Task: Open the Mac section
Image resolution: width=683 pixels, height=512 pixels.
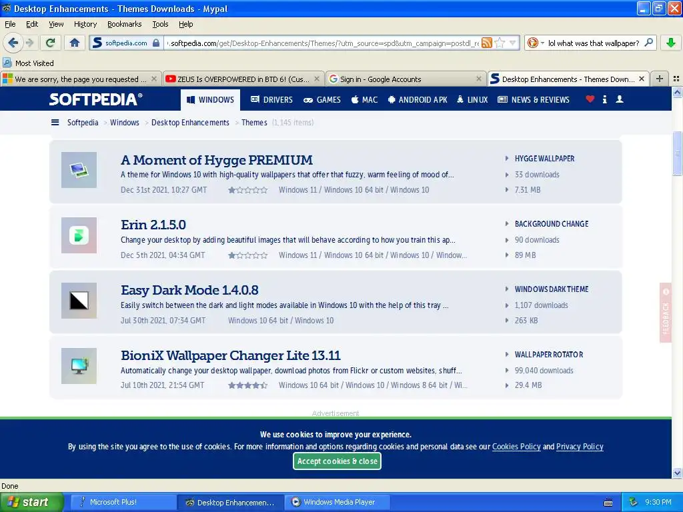Action: point(364,100)
